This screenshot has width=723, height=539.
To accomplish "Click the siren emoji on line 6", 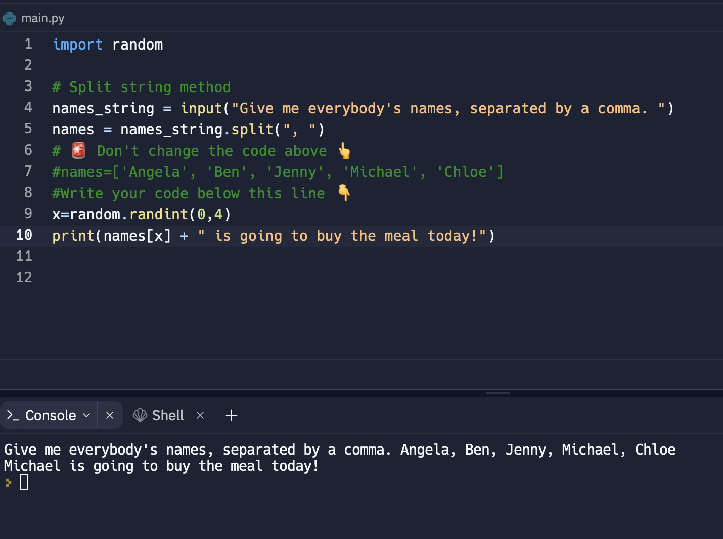I will point(78,151).
